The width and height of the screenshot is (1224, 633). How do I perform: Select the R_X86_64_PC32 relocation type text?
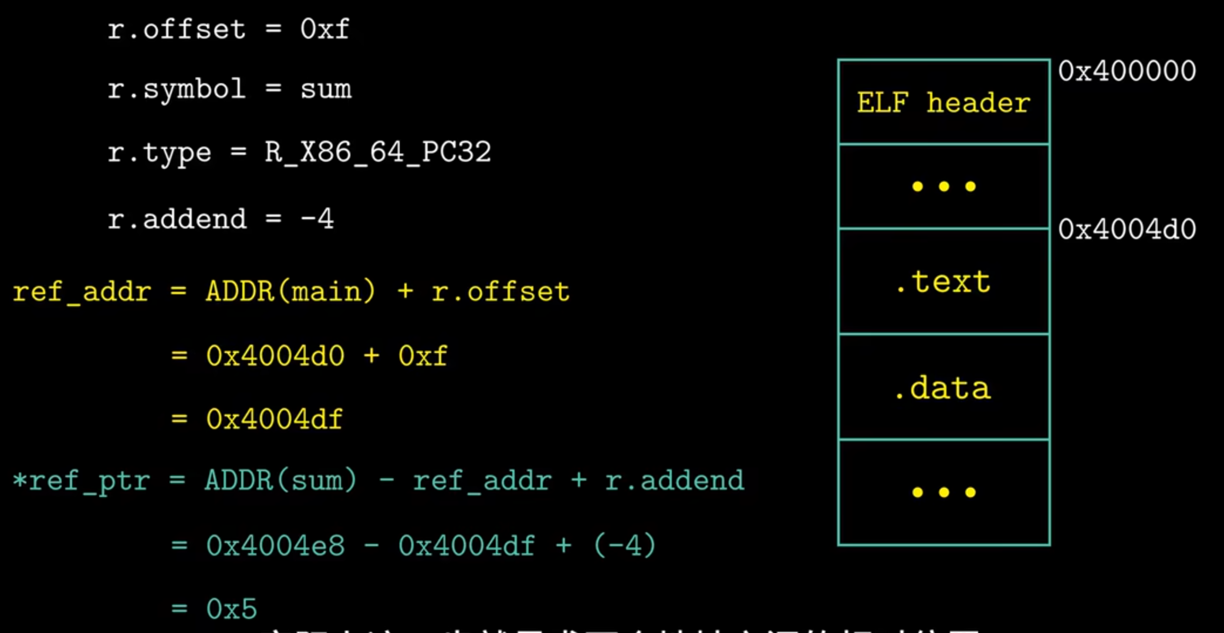click(x=377, y=152)
